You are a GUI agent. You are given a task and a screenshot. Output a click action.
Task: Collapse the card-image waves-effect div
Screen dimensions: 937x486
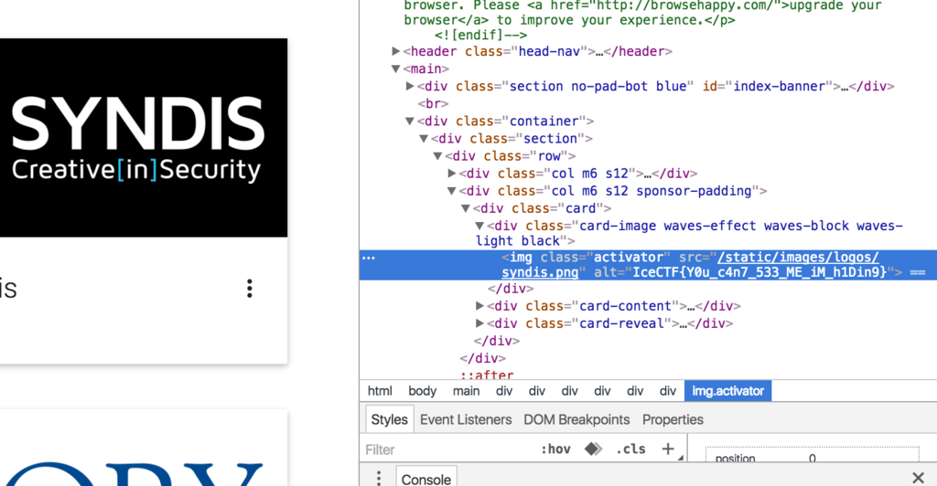479,226
